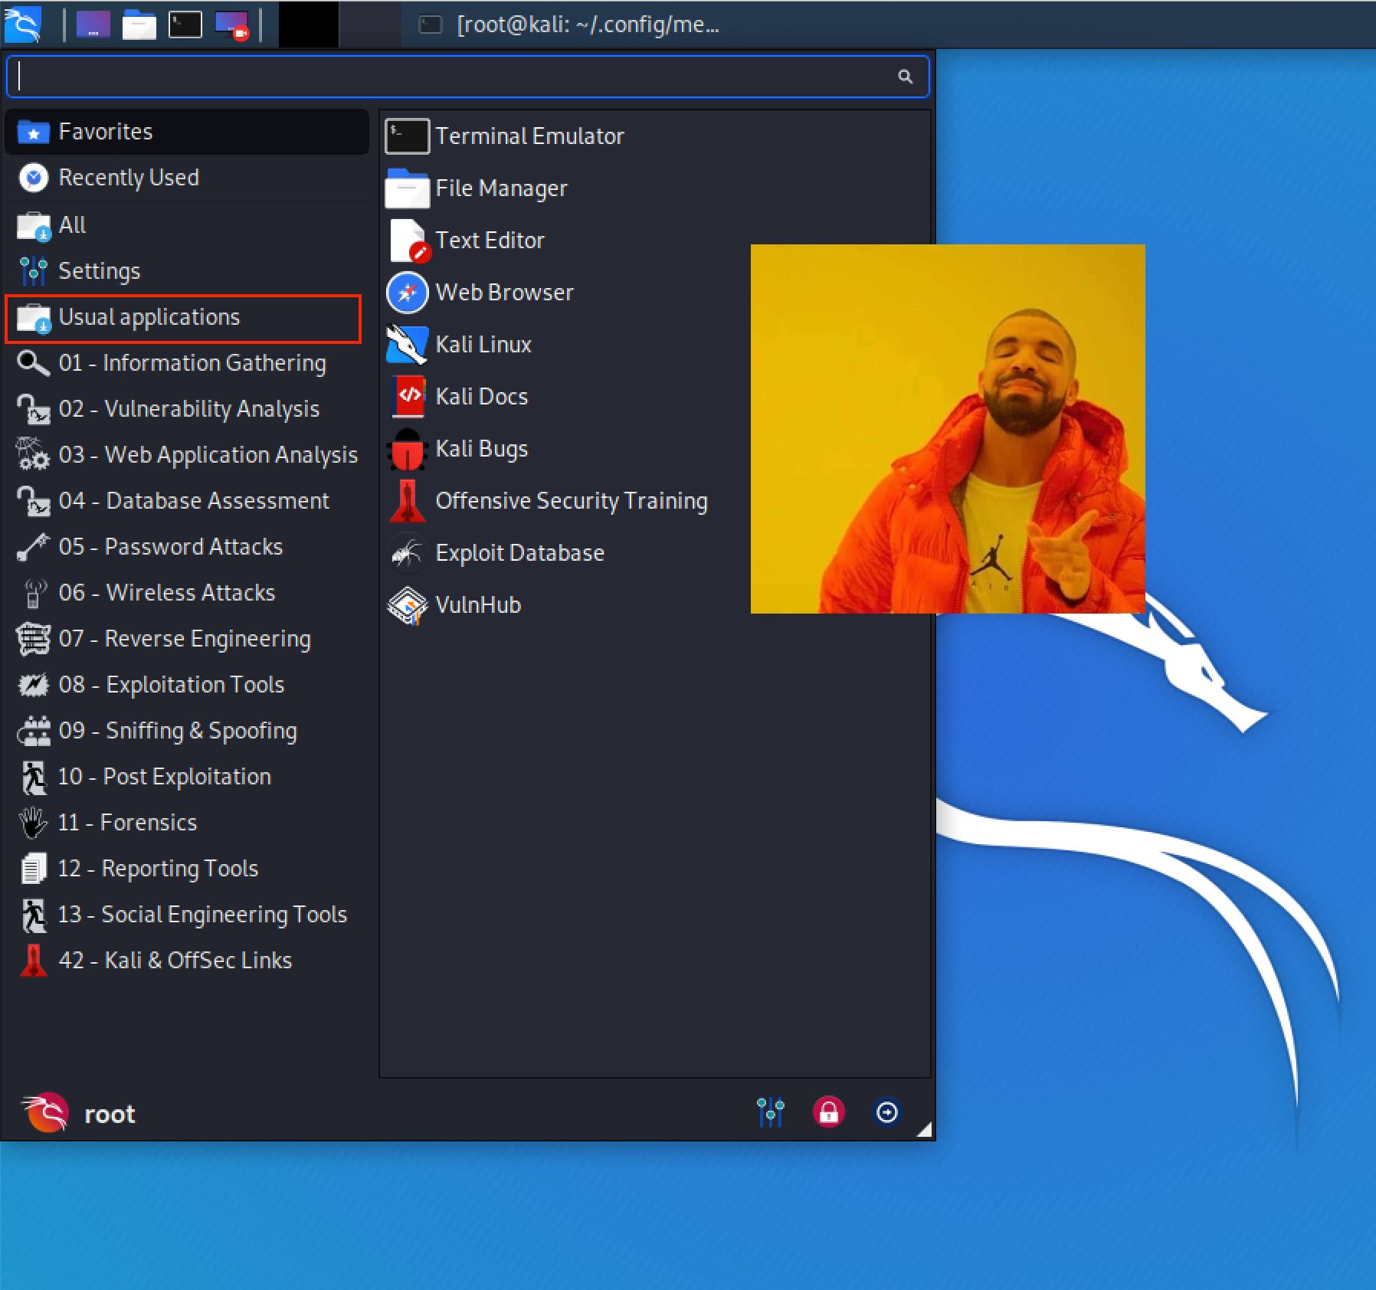Open file manager icon in top panel

(139, 25)
